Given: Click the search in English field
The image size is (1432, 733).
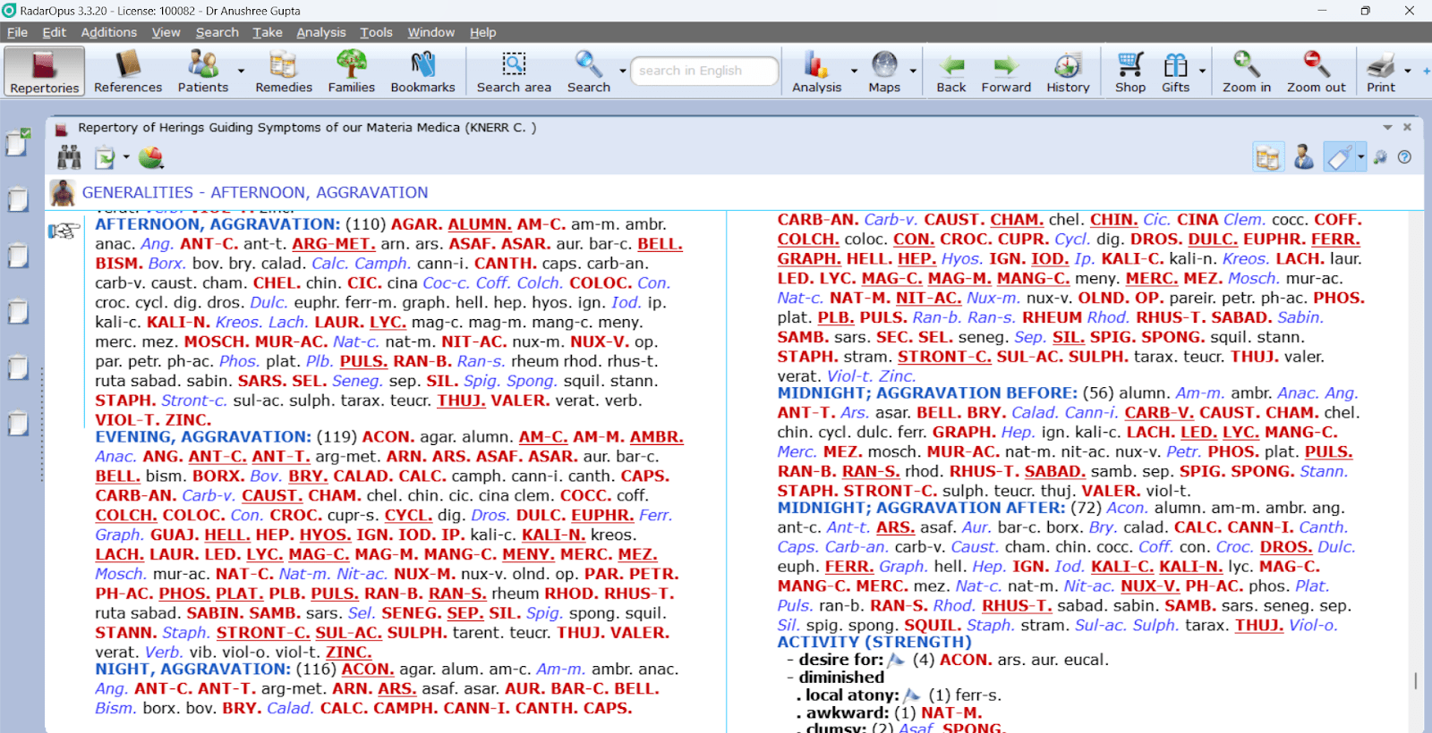Looking at the screenshot, I should [703, 71].
